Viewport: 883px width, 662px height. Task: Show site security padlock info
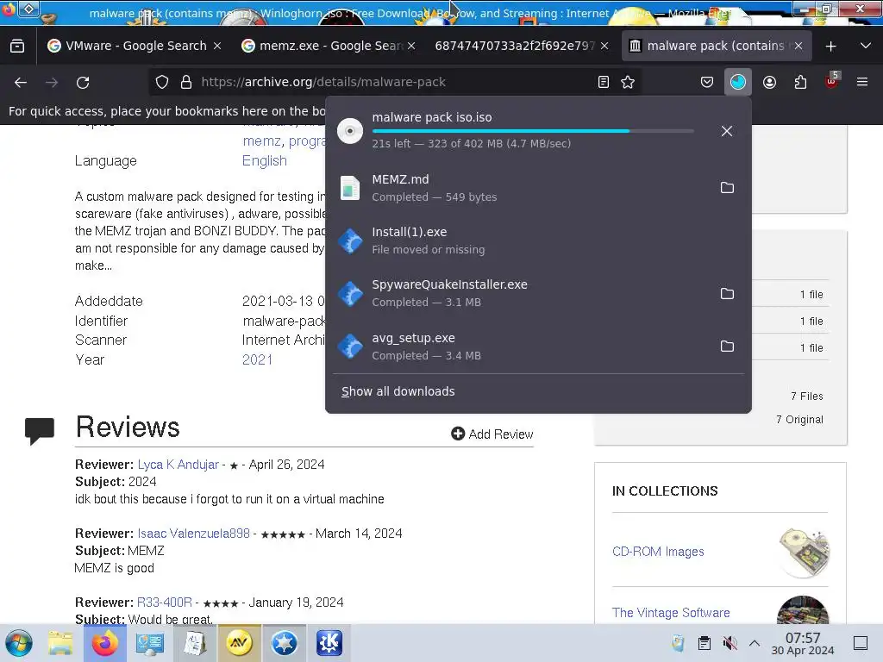186,82
